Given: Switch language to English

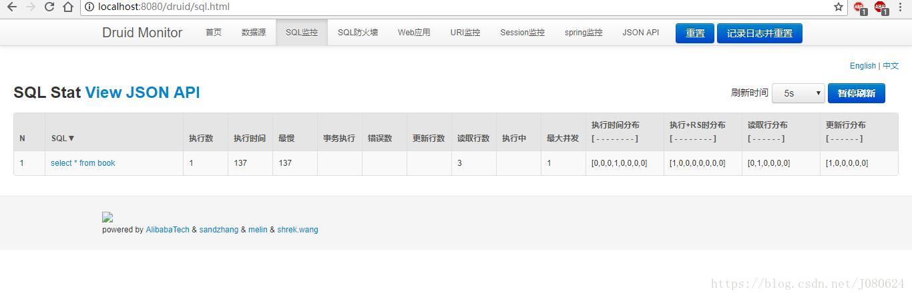Looking at the screenshot, I should (x=863, y=66).
